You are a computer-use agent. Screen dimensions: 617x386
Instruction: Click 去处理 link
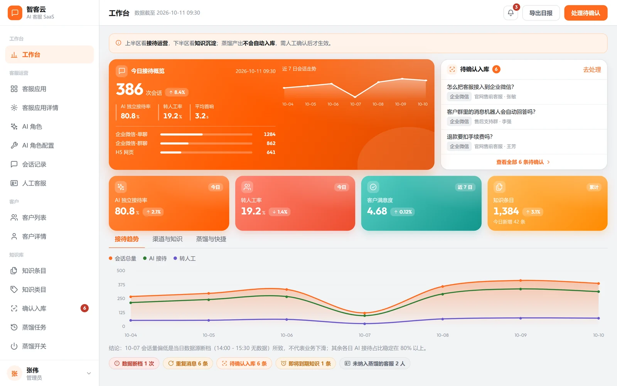tap(592, 69)
